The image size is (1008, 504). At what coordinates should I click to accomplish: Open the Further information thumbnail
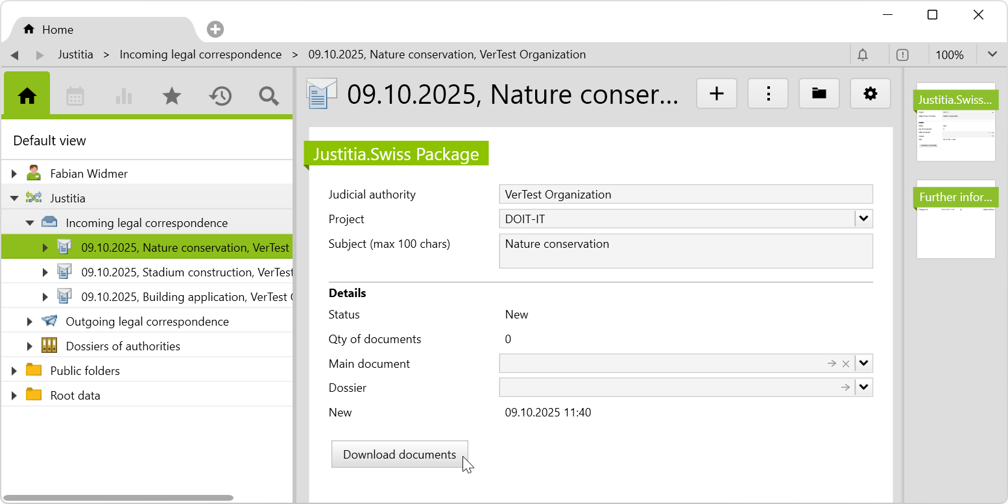[955, 219]
